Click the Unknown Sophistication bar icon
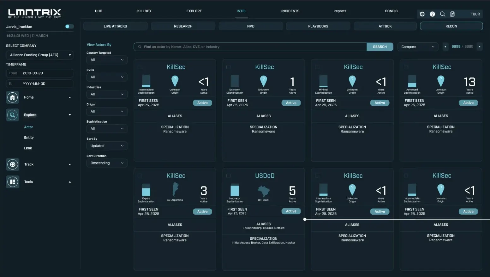The height and width of the screenshot is (277, 490). pos(235,81)
